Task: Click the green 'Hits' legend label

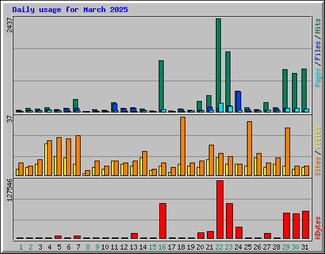Action: (x=318, y=26)
